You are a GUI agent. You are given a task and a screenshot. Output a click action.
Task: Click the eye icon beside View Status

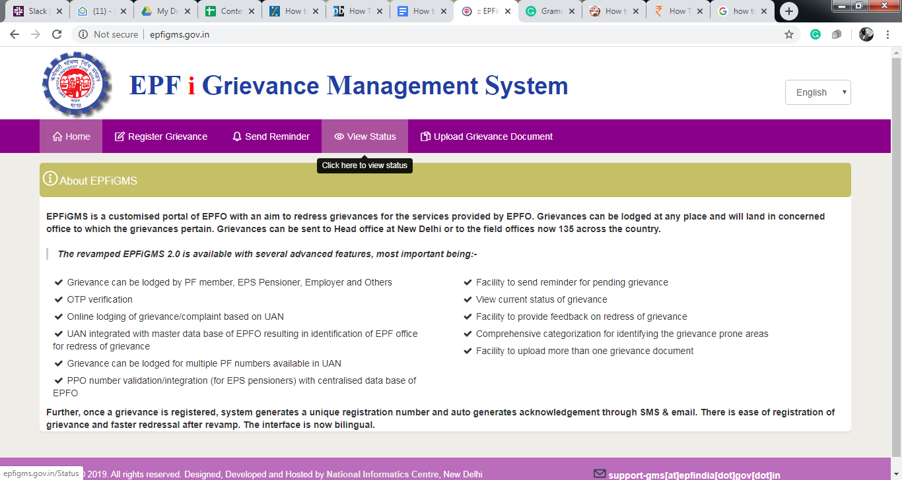(339, 136)
